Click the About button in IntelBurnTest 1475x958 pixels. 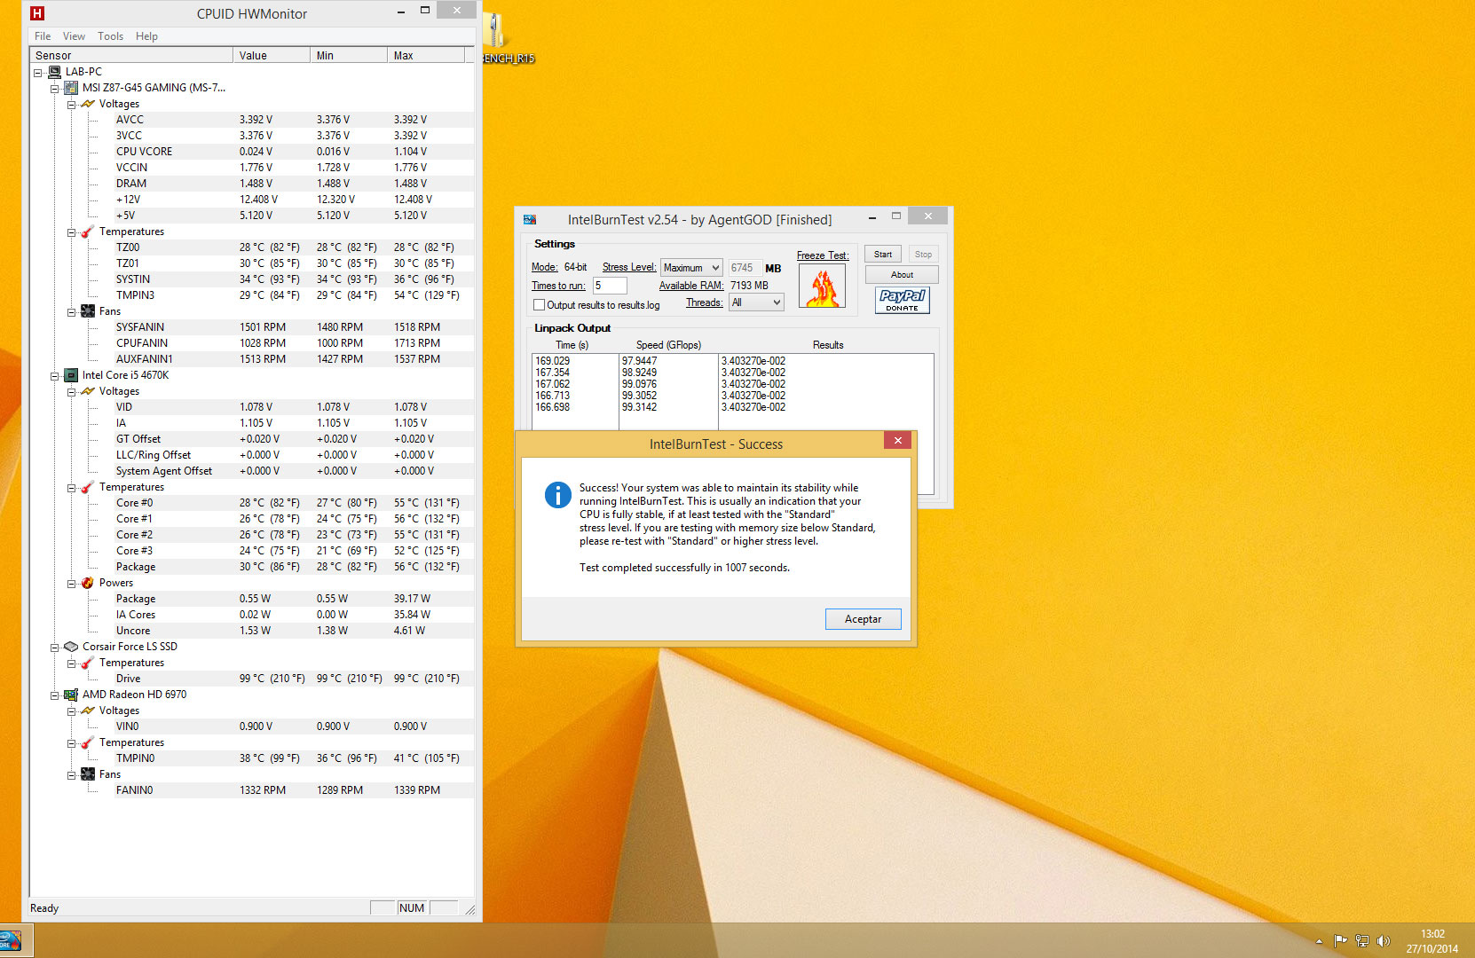[x=902, y=275]
